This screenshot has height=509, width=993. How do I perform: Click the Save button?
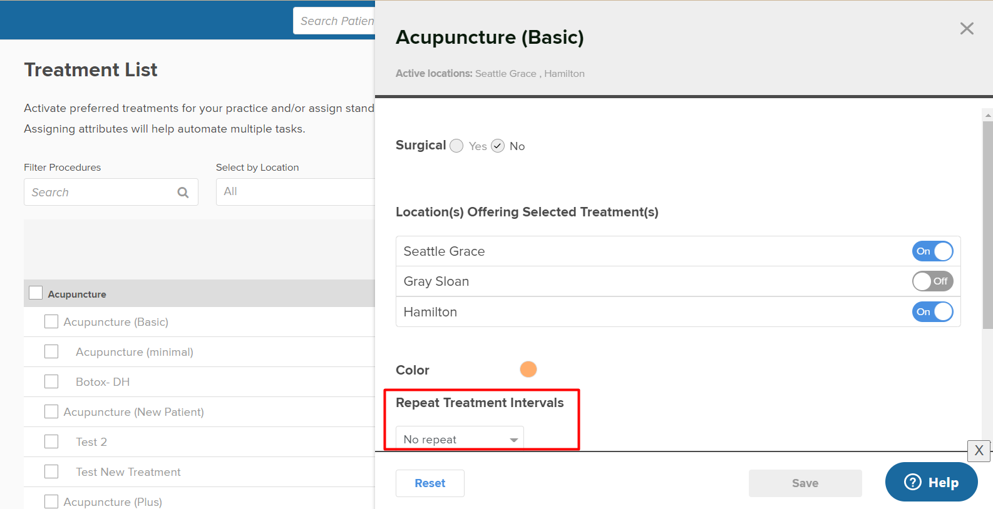coord(805,483)
